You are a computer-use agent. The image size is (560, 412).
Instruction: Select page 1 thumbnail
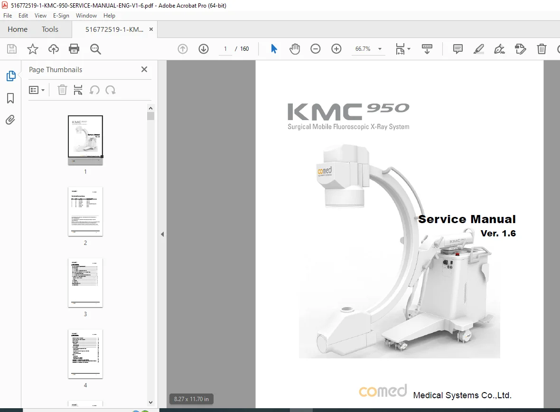point(85,140)
